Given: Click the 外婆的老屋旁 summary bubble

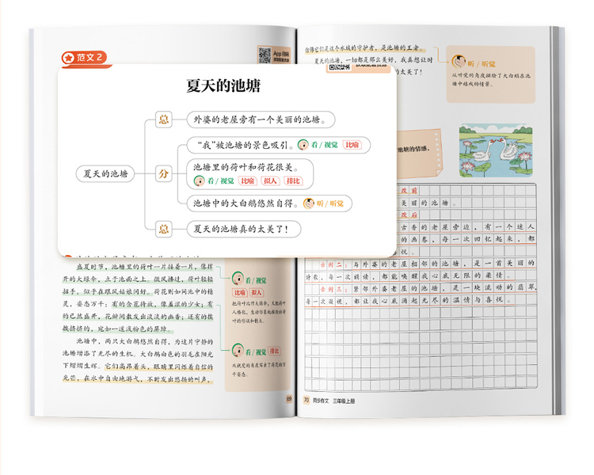Looking at the screenshot, I should [260, 119].
